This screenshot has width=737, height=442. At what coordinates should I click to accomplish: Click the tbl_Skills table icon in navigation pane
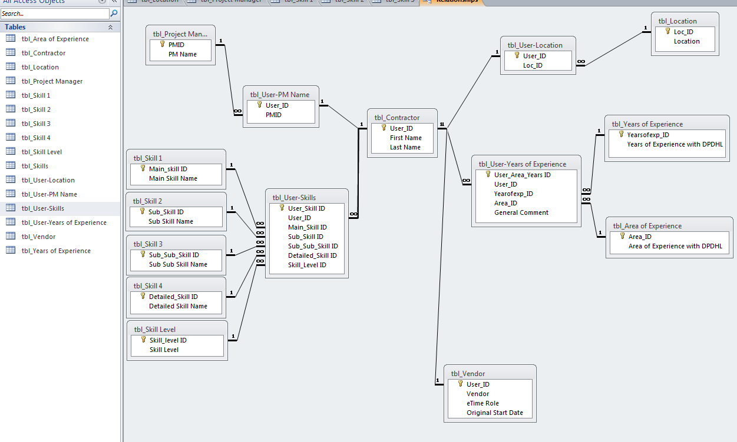(x=10, y=166)
